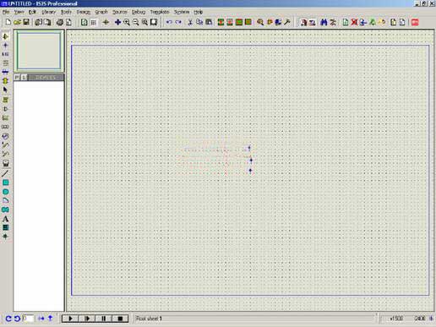The width and height of the screenshot is (436, 327).
Task: Click the New File icon
Action: pyautogui.click(x=8, y=22)
